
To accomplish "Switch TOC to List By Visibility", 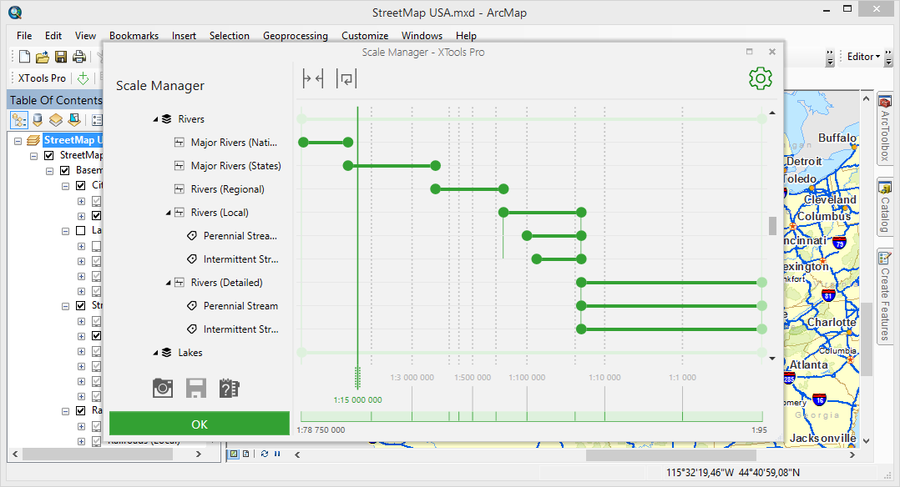I will [x=56, y=120].
